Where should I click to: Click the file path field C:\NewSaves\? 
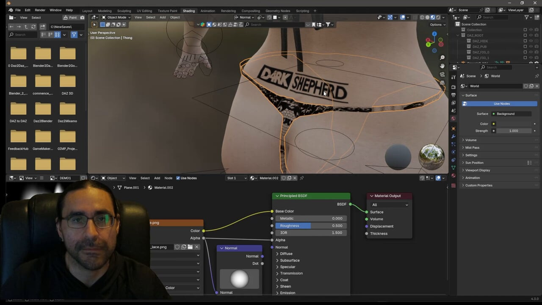point(66,27)
